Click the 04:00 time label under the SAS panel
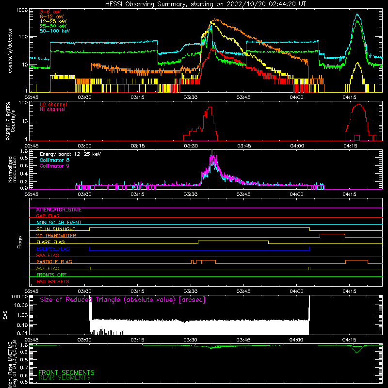The height and width of the screenshot is (388, 388). click(296, 340)
